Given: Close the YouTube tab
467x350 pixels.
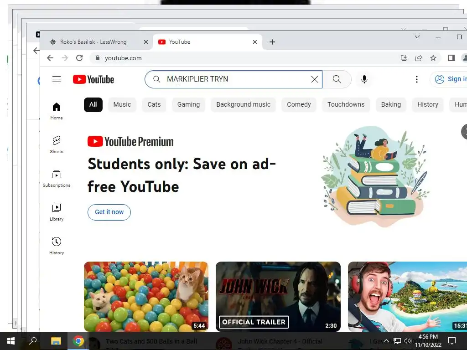Looking at the screenshot, I should pyautogui.click(x=254, y=42).
